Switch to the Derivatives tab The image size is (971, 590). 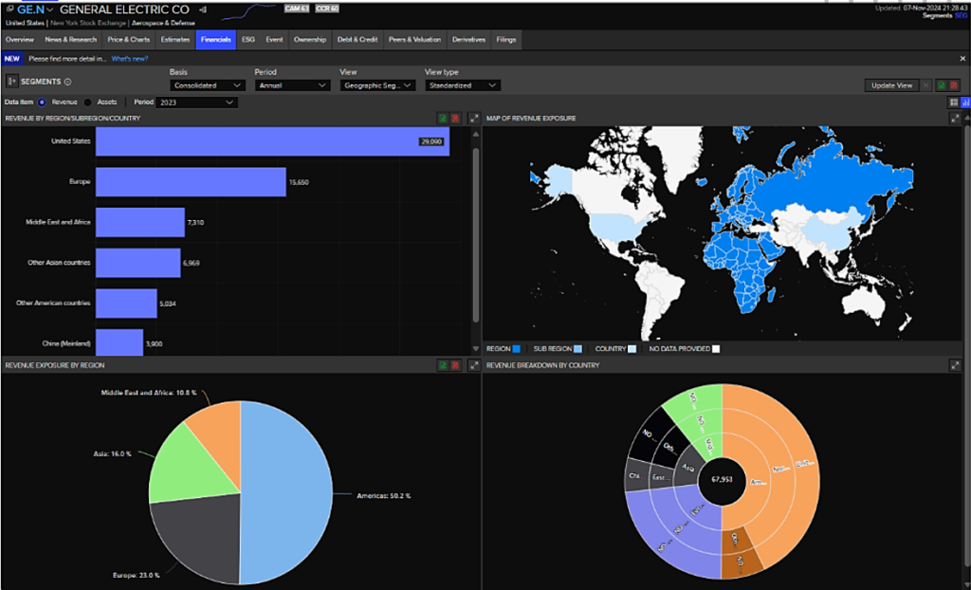[468, 40]
